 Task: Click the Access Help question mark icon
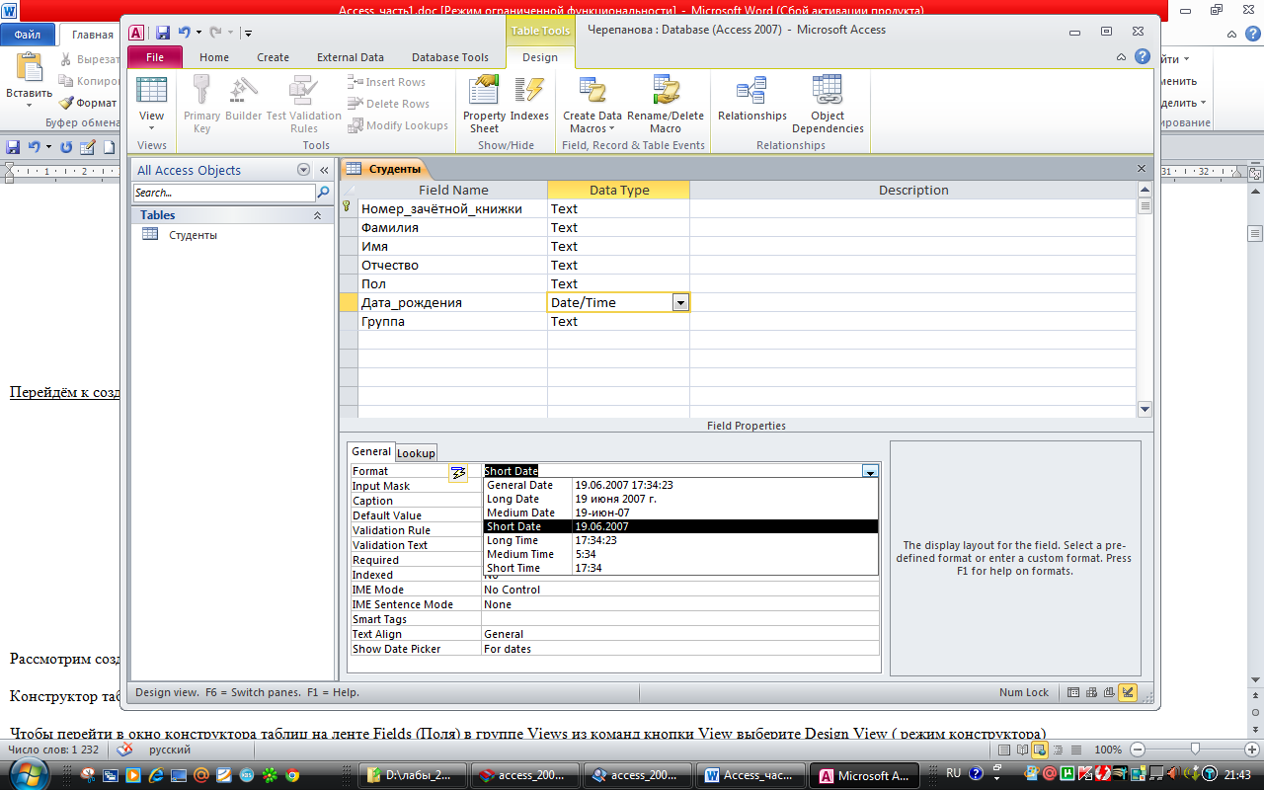pos(1143,57)
